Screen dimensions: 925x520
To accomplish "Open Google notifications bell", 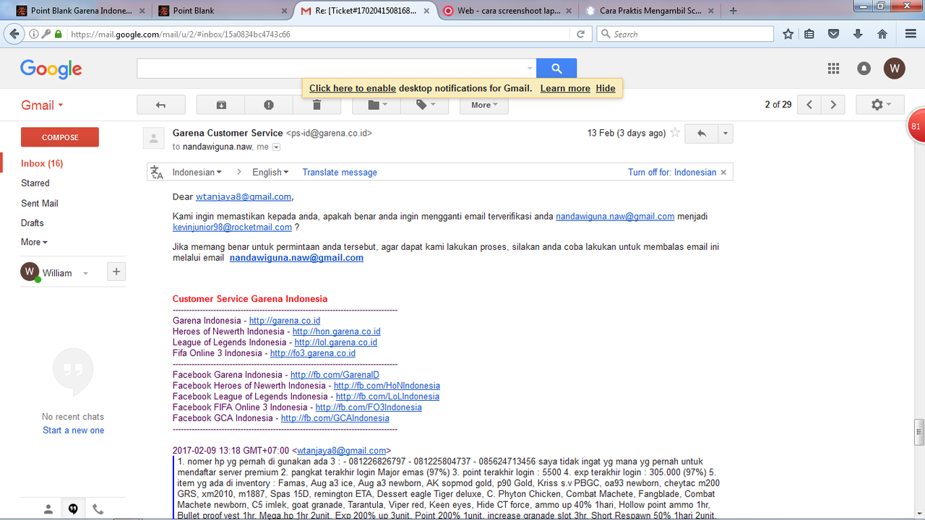I will pyautogui.click(x=864, y=69).
